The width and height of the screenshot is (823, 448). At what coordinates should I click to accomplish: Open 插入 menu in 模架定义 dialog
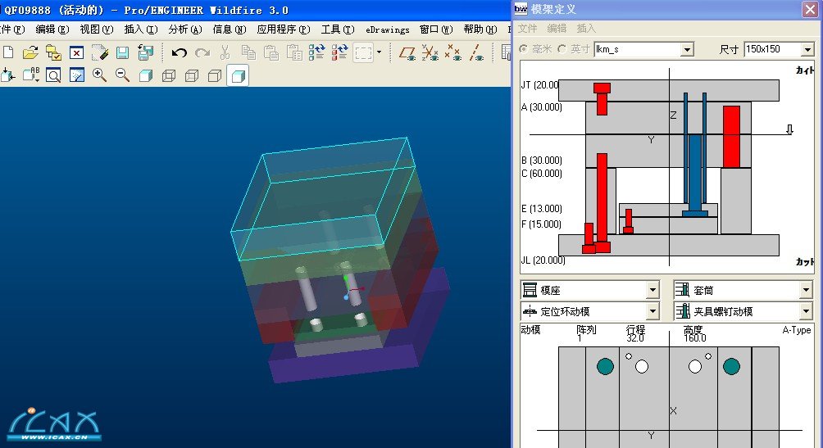586,29
